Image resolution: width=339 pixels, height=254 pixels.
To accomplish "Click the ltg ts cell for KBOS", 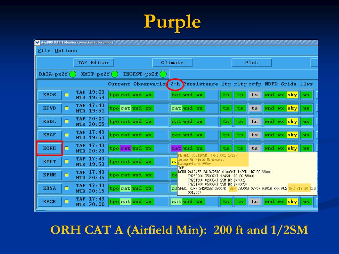I will click(x=226, y=95).
